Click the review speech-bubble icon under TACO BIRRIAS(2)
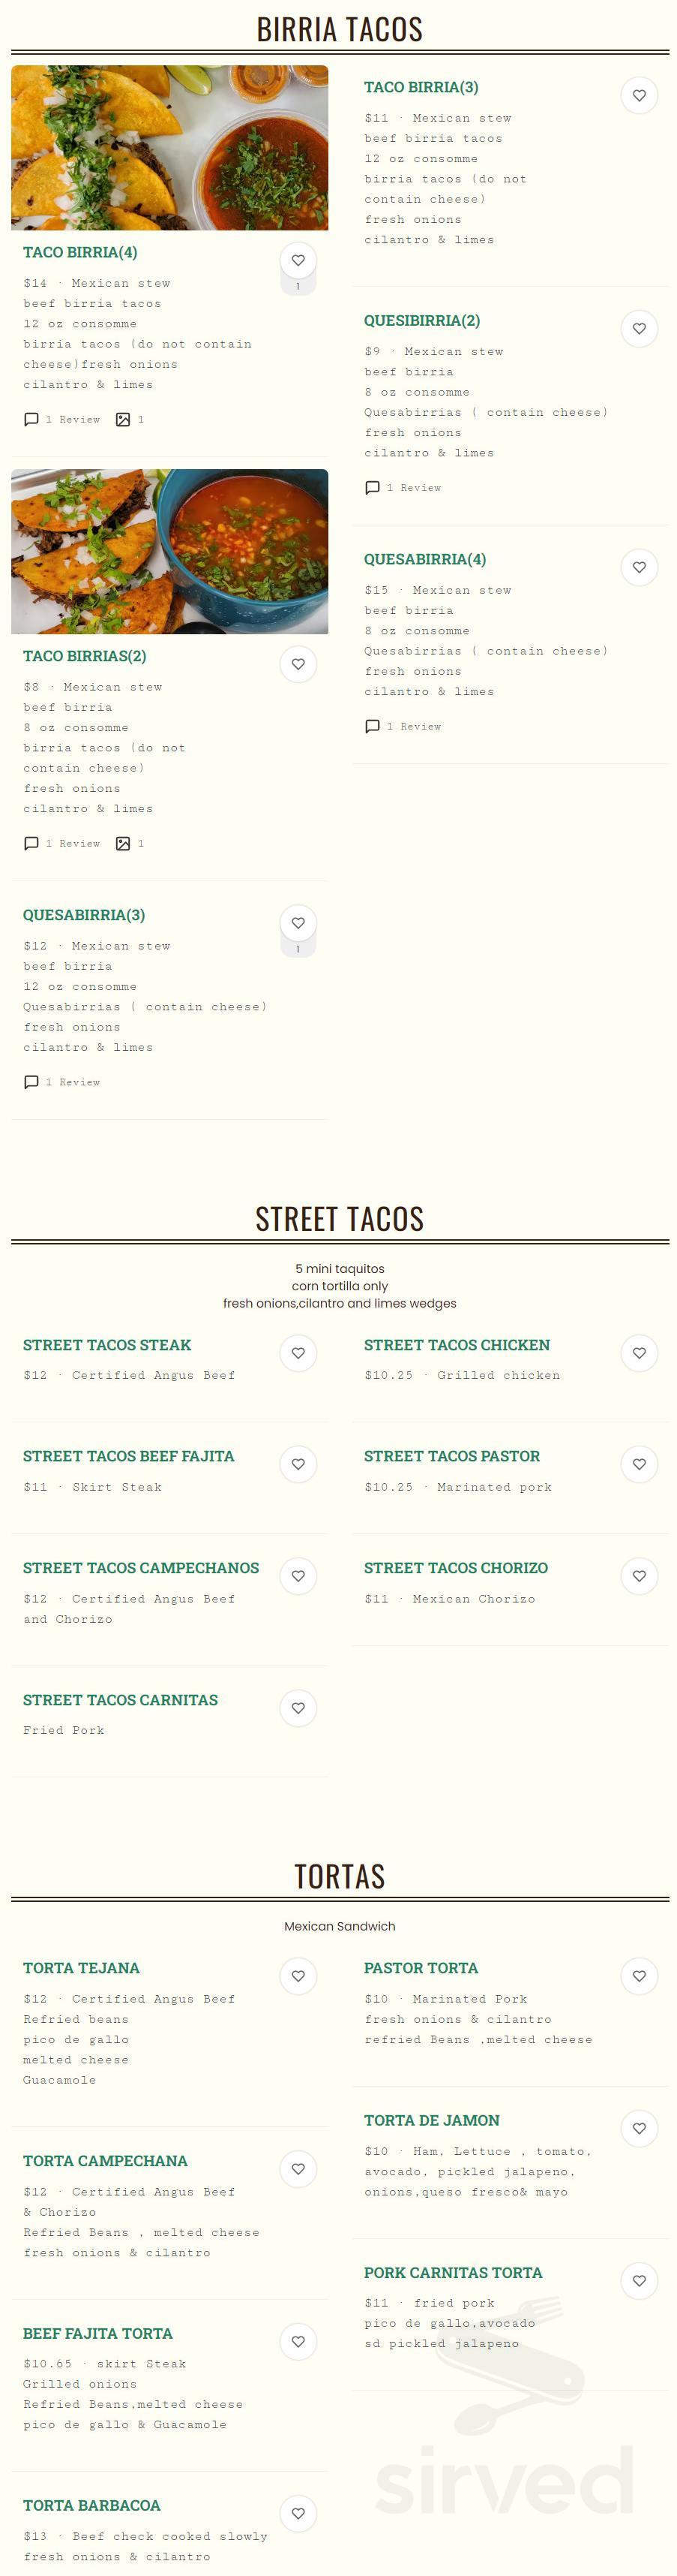677x2576 pixels. (x=31, y=843)
